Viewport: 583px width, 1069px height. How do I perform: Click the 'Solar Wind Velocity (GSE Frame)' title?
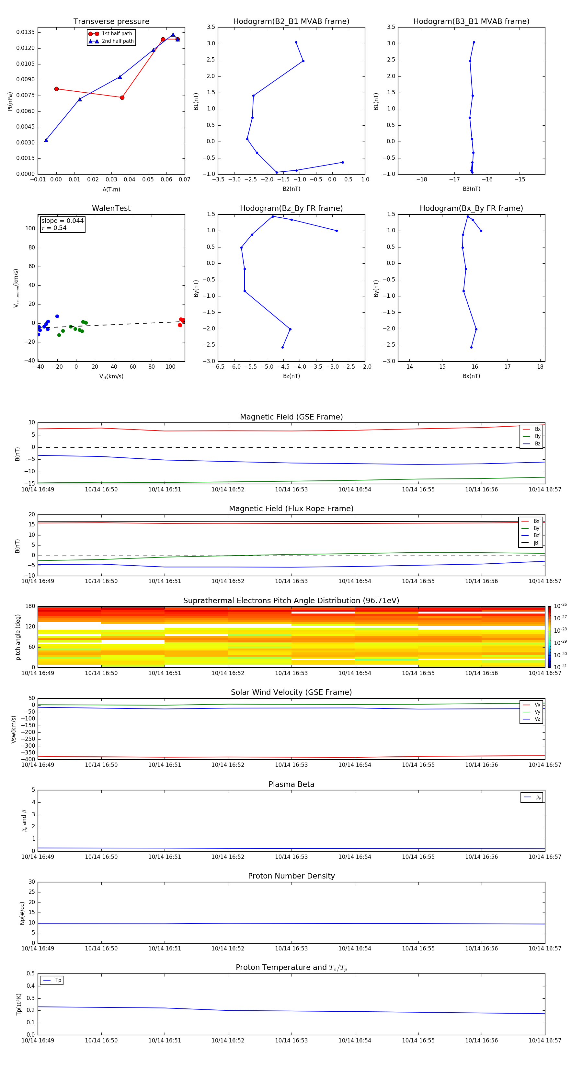[291, 693]
